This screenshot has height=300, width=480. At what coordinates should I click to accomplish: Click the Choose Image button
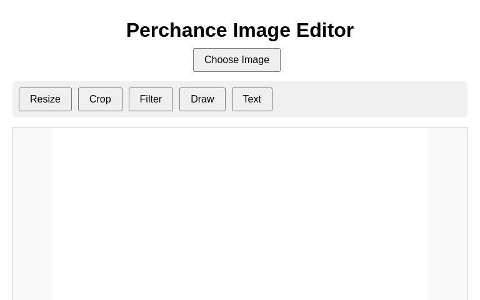[236, 60]
